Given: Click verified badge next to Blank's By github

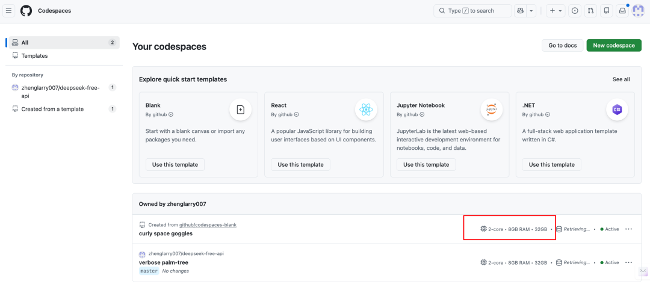Looking at the screenshot, I should click(171, 114).
